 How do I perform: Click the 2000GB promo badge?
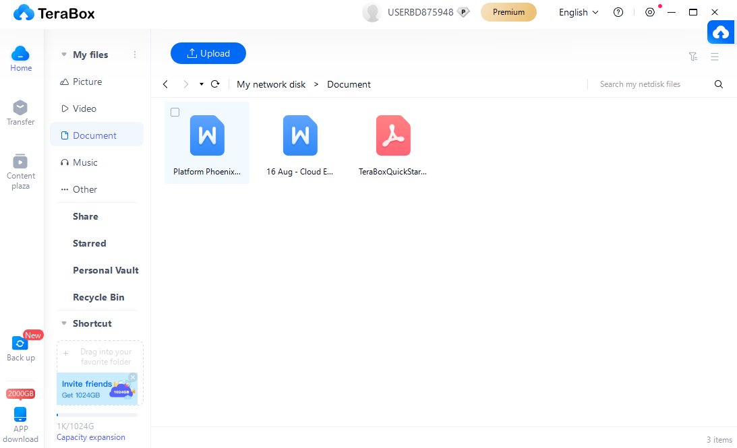tap(21, 393)
